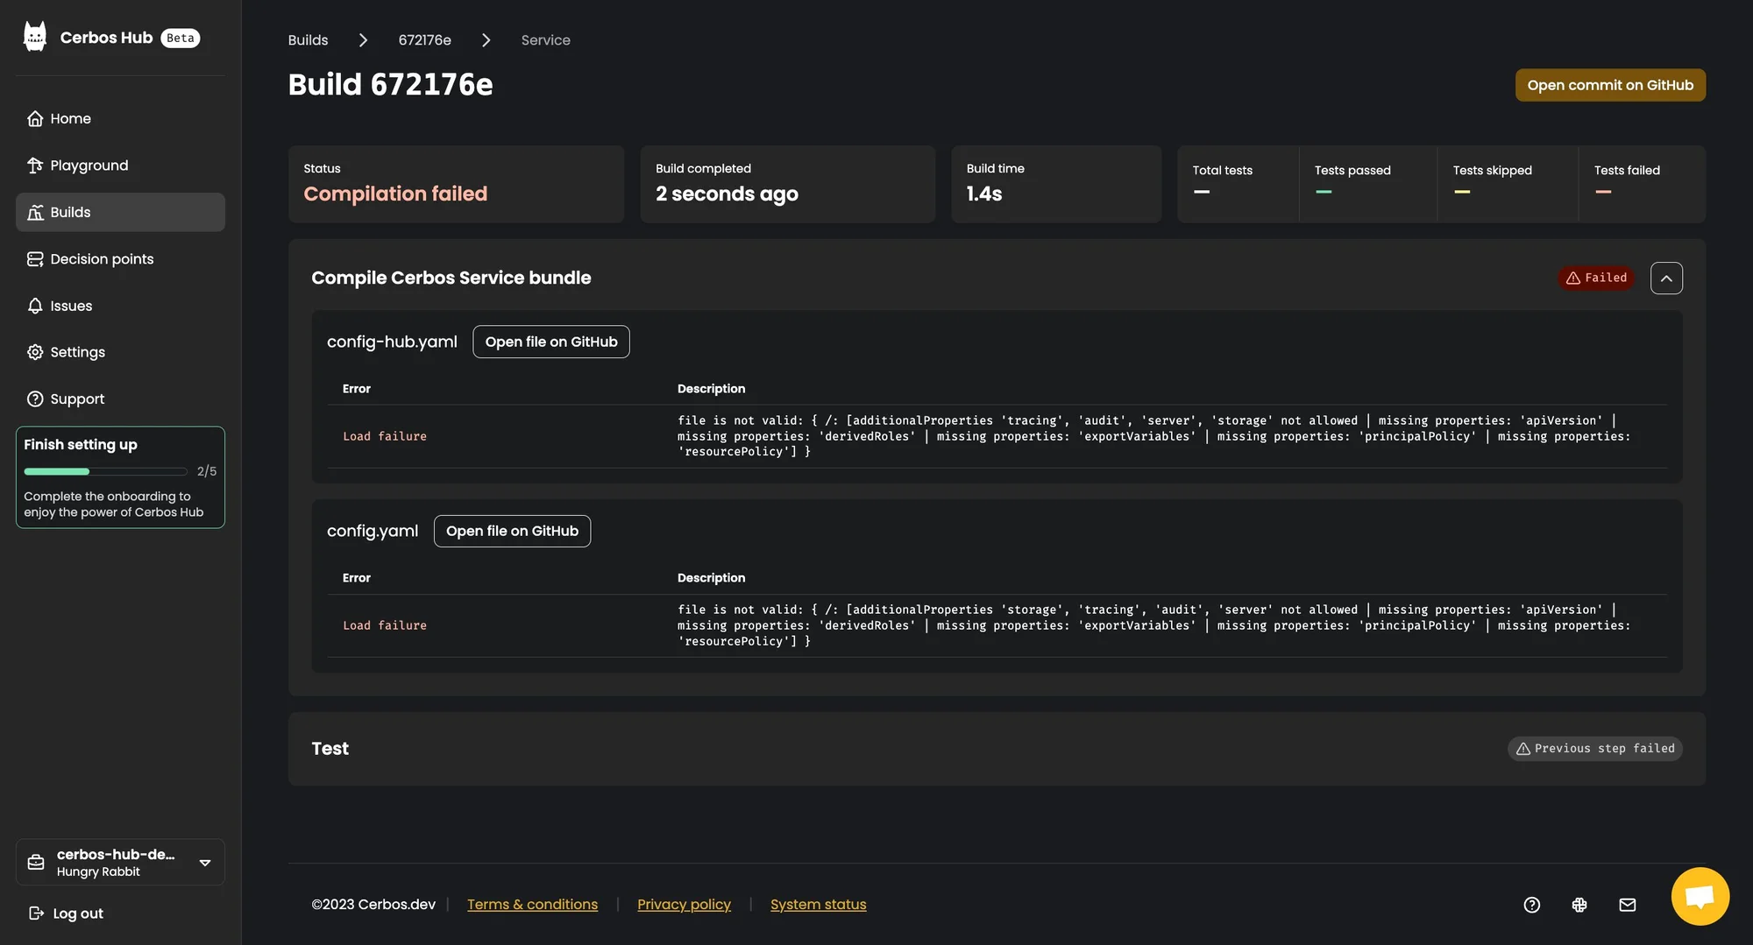Screen dimensions: 1753x945
Task: Click the Cerbos Hub logo icon
Action: 35,37
